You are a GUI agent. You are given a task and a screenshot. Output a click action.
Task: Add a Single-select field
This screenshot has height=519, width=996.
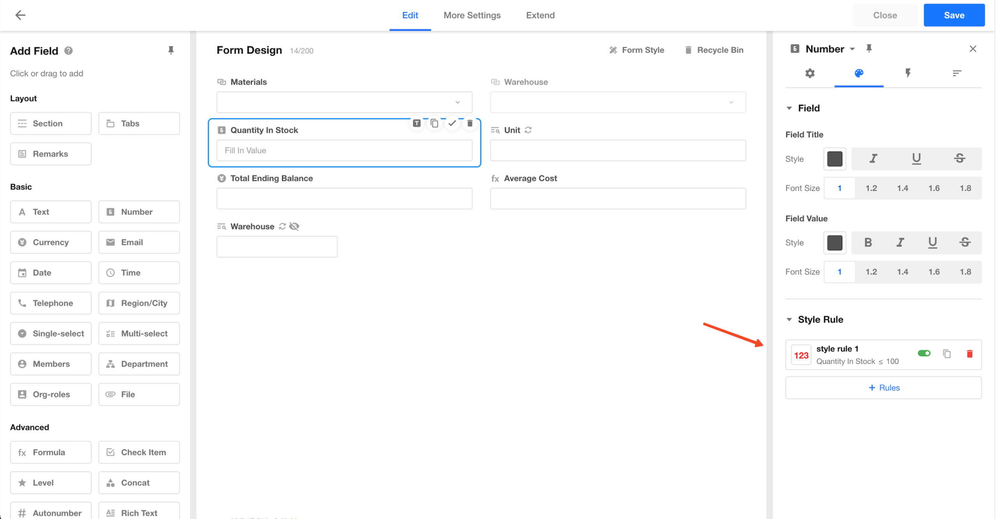(x=51, y=333)
